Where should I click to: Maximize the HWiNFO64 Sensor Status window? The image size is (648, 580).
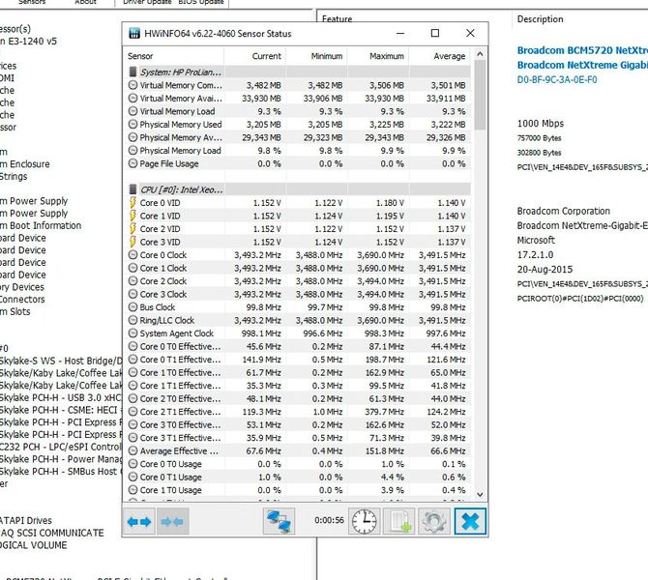coord(435,33)
